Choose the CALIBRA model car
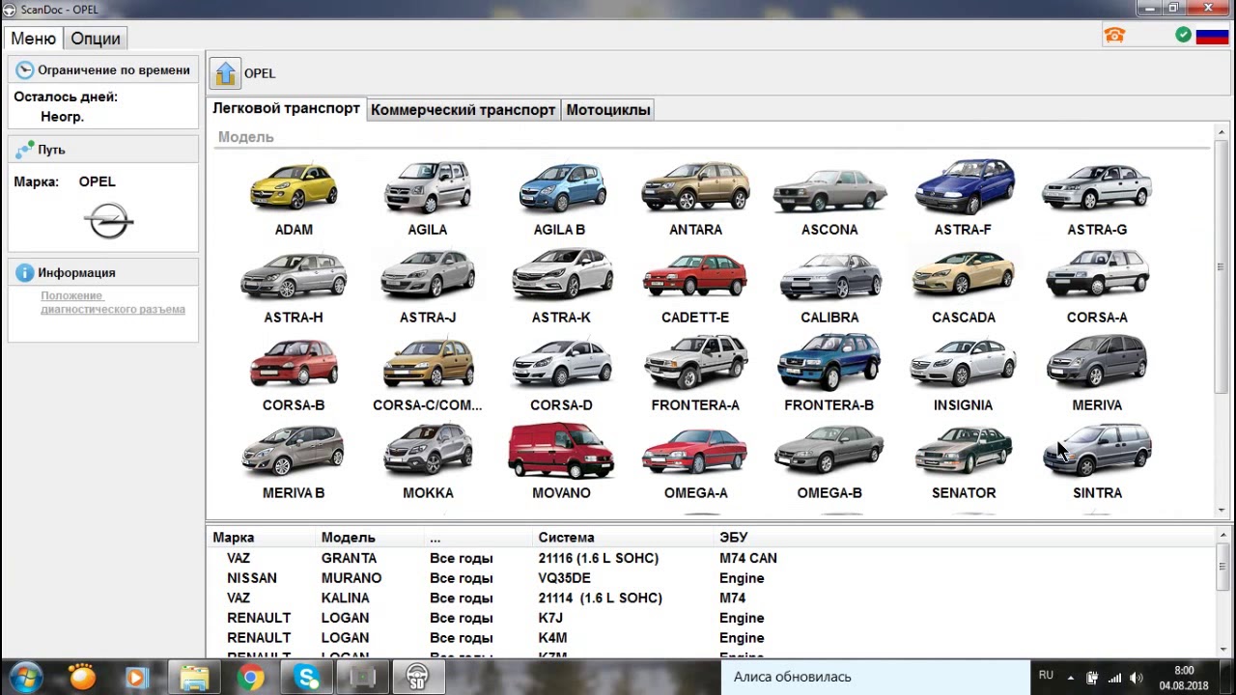The width and height of the screenshot is (1236, 695). point(829,275)
